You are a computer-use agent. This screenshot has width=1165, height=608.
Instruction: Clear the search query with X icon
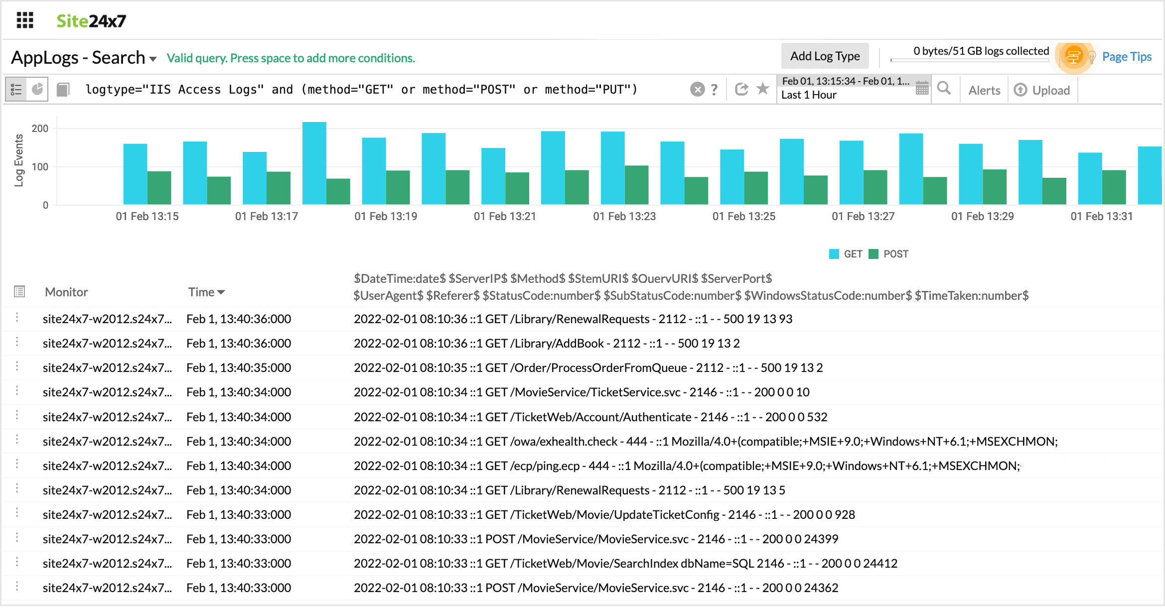tap(697, 90)
